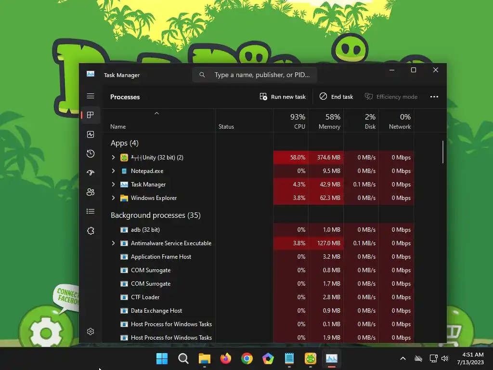The image size is (493, 370).
Task: Sort by the Disk column header
Action: coord(361,121)
